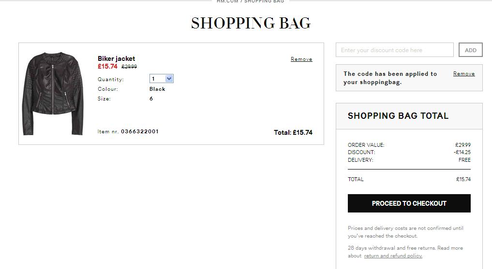Click the FREE delivery value
The height and width of the screenshot is (269, 492).
click(x=464, y=160)
